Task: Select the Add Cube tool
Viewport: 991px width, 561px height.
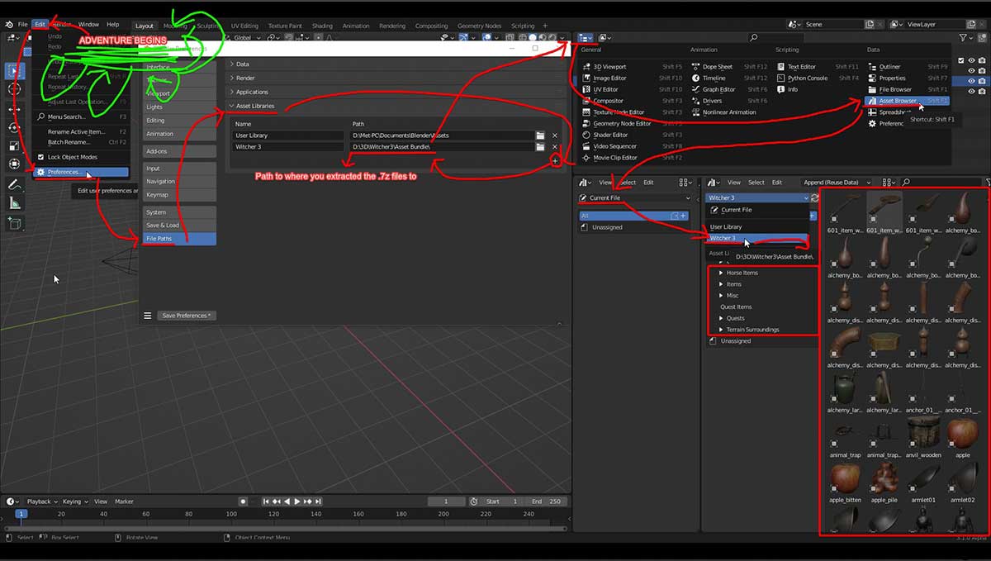Action: pyautogui.click(x=13, y=222)
